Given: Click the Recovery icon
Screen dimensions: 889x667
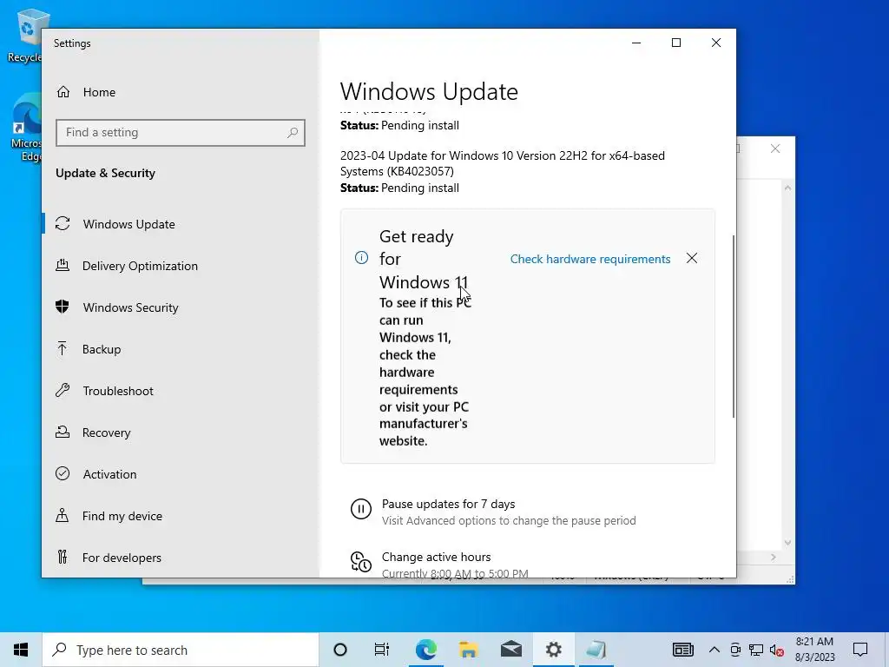Looking at the screenshot, I should pyautogui.click(x=63, y=432).
